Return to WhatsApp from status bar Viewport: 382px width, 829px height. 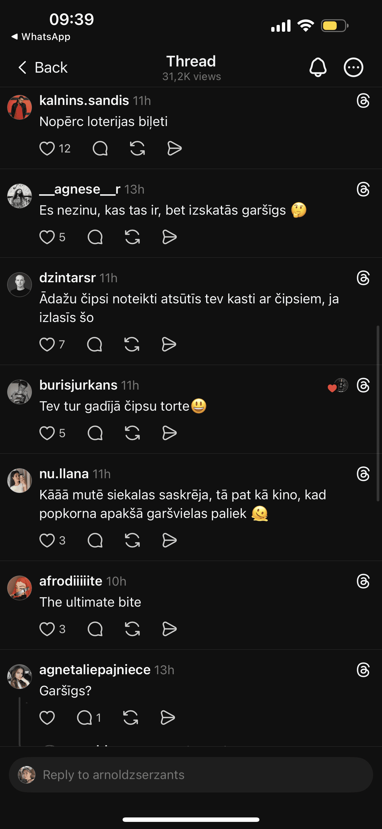(x=41, y=37)
